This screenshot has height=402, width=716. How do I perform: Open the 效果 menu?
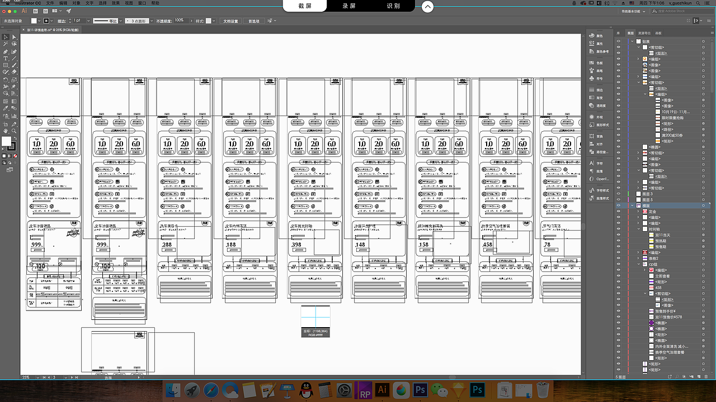(x=116, y=3)
